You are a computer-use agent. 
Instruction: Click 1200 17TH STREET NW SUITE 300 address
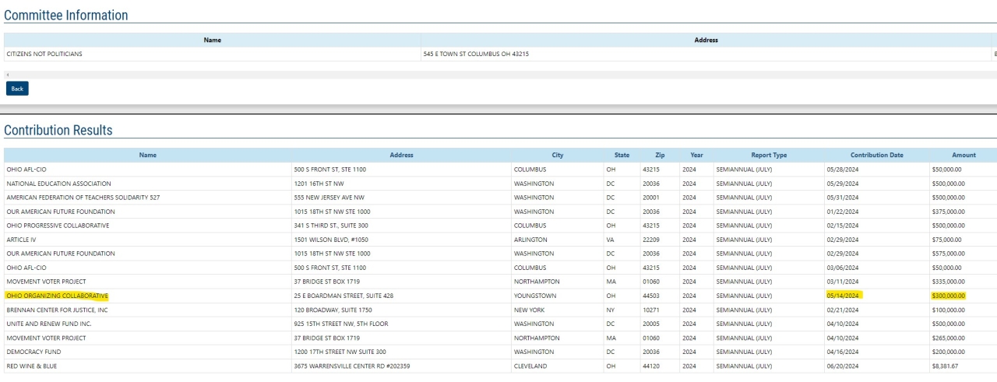point(340,352)
